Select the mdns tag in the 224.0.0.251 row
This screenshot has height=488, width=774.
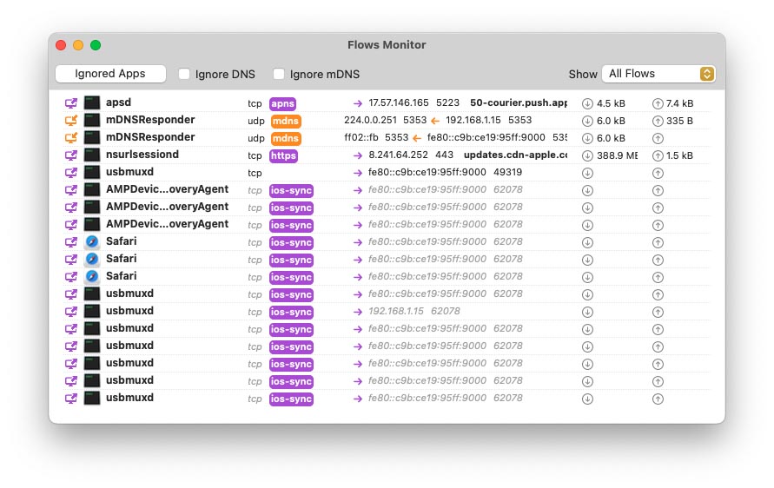pos(286,121)
